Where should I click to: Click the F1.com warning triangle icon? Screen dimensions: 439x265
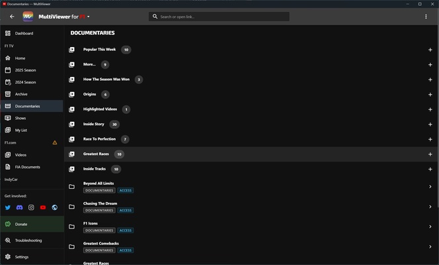(x=55, y=142)
